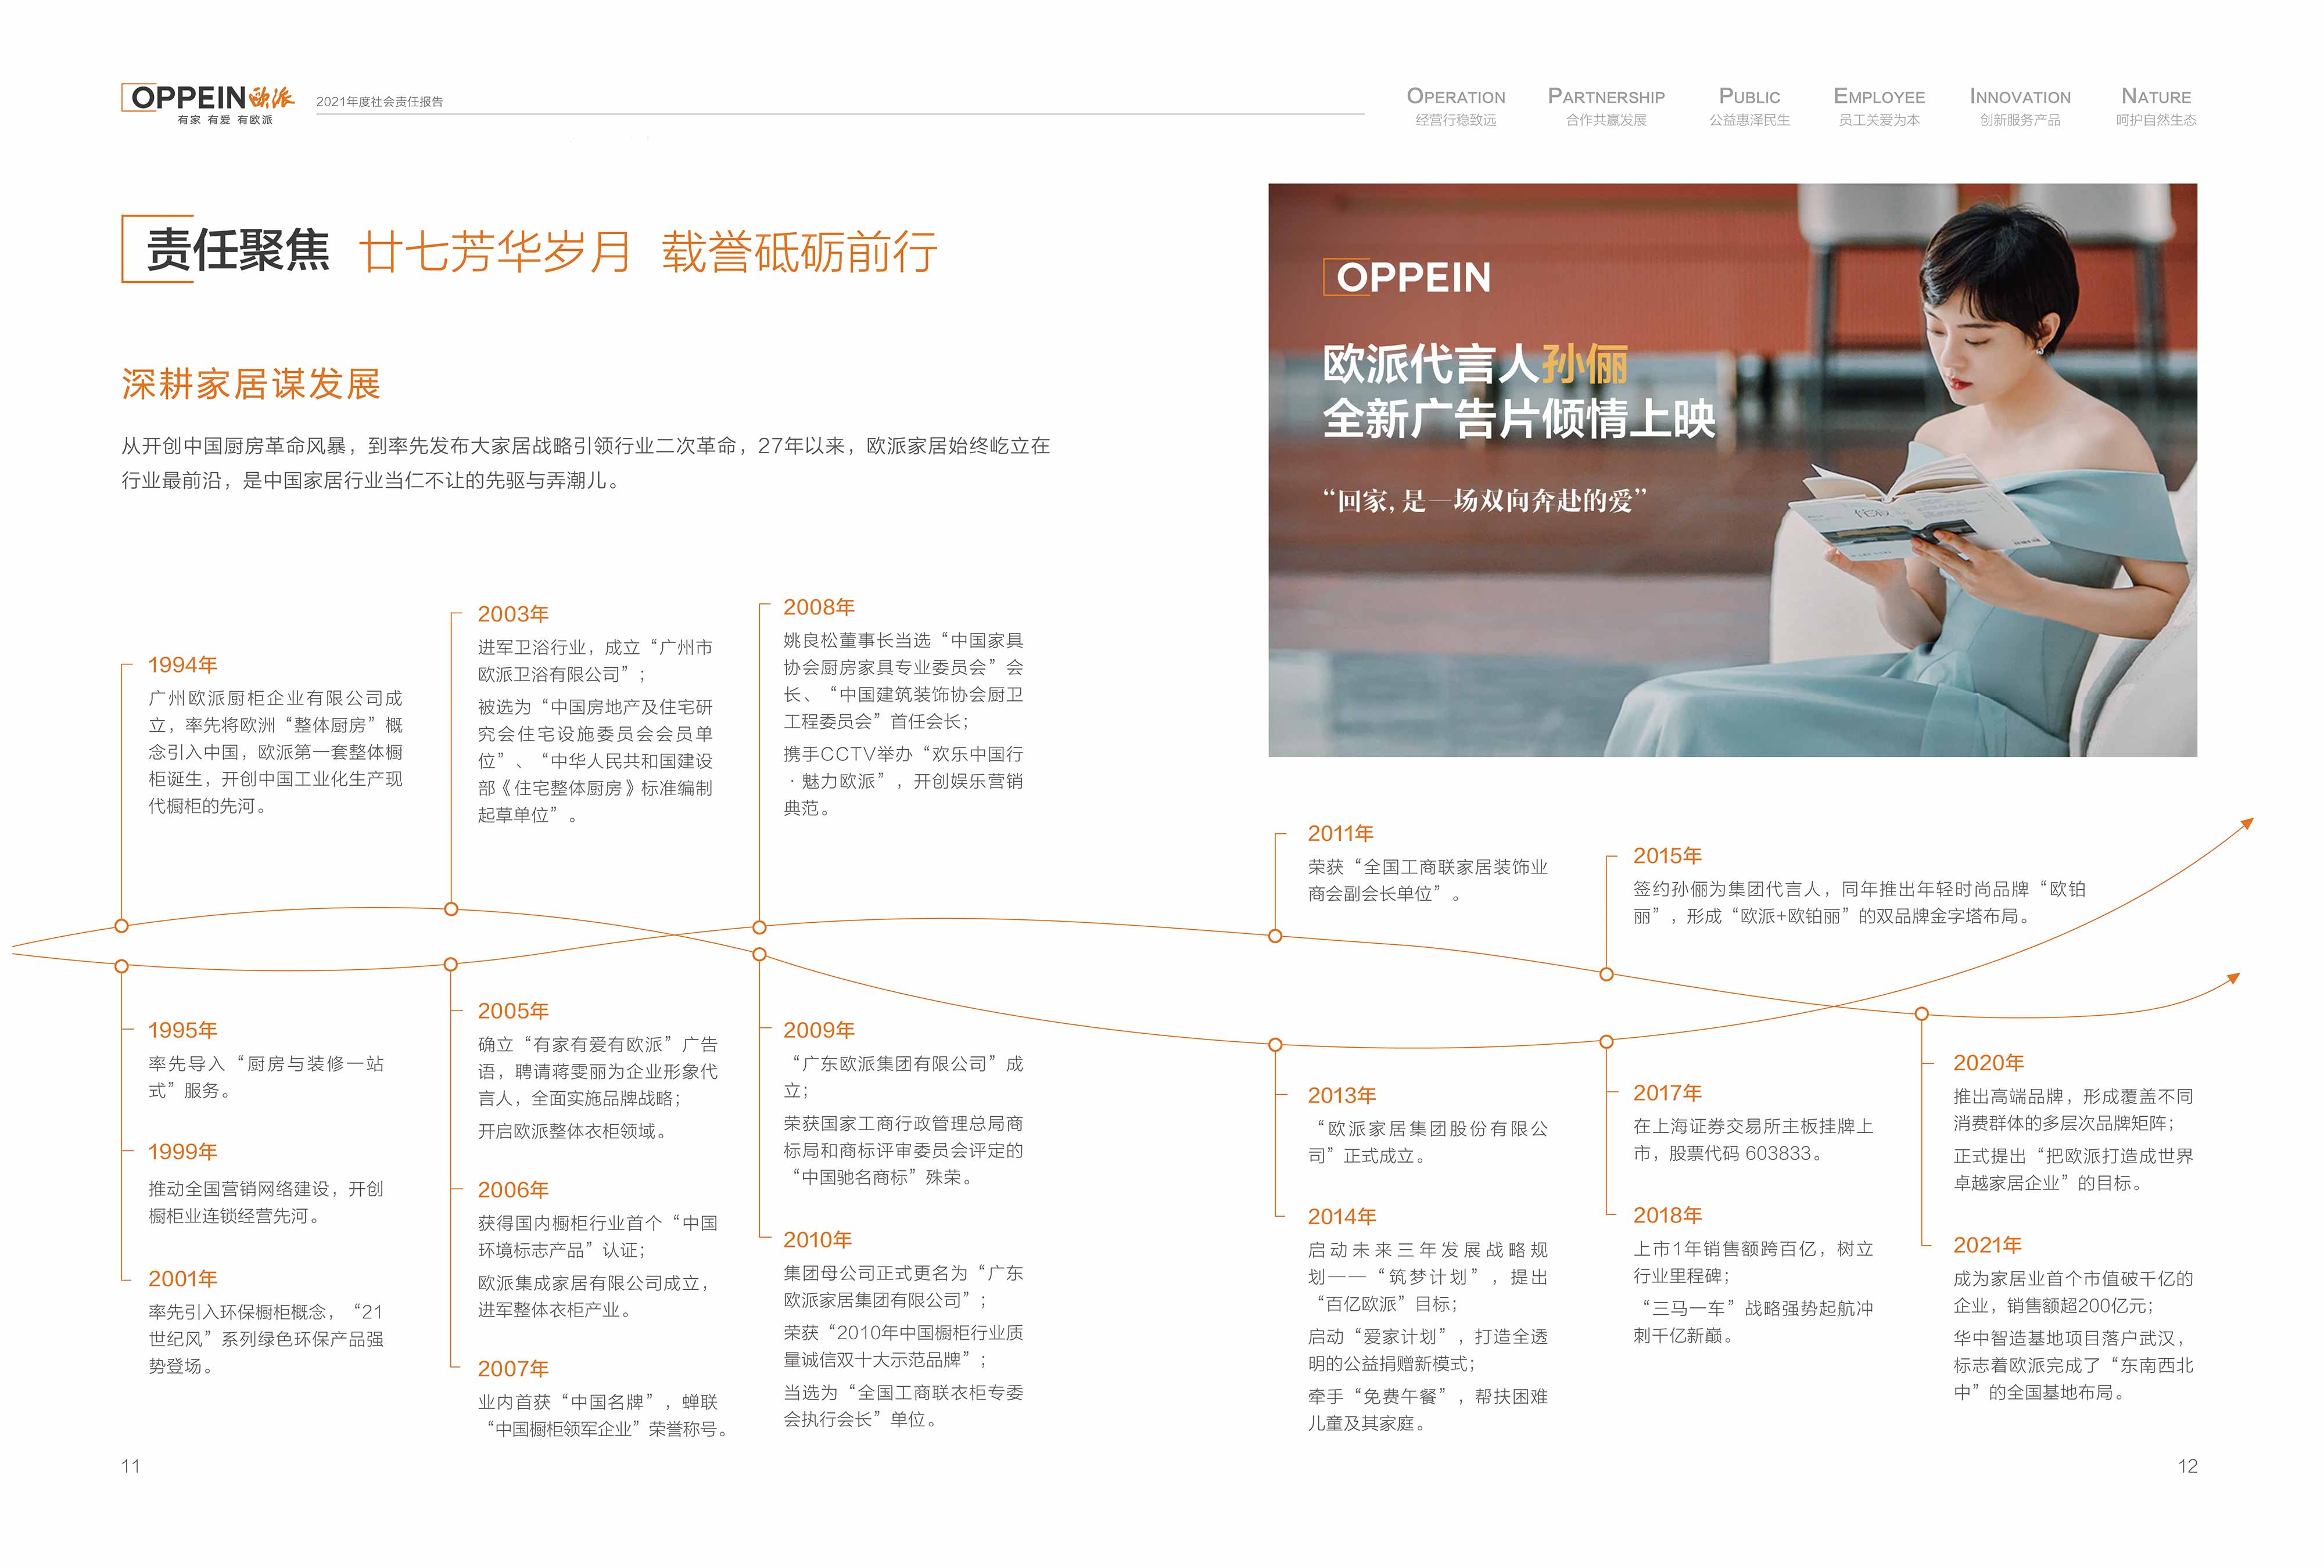2324x1568 pixels.
Task: Click the 2017年 listing milestone heading
Action: click(1667, 1092)
